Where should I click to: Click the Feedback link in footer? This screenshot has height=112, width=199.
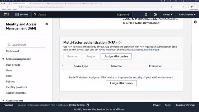(x=8, y=105)
